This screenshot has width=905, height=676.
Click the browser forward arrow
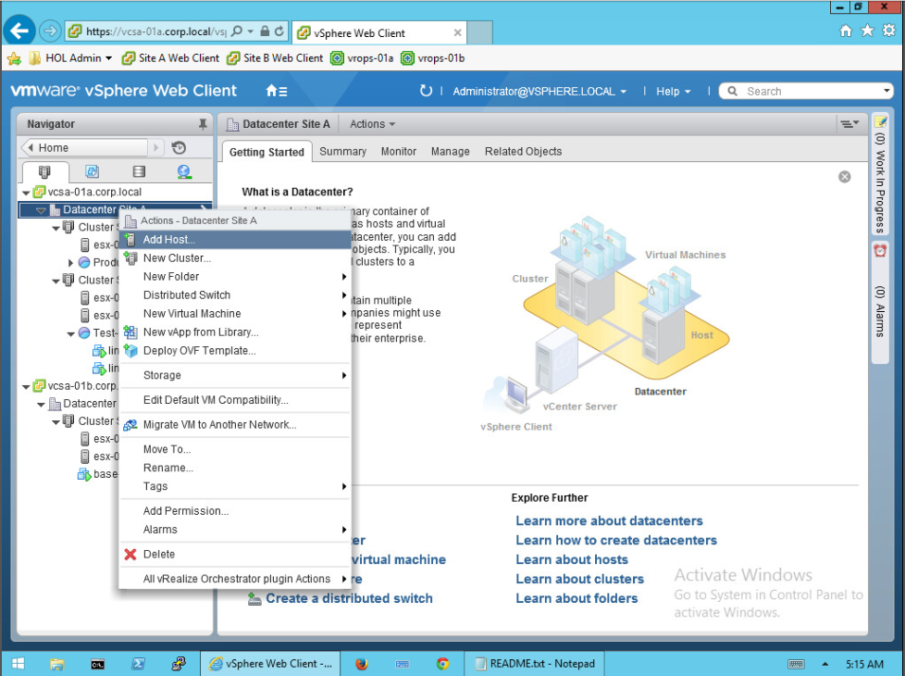50,31
